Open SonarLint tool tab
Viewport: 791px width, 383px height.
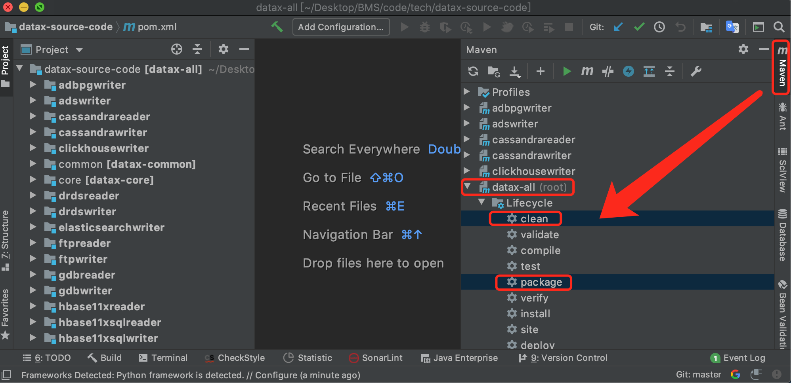(376, 358)
